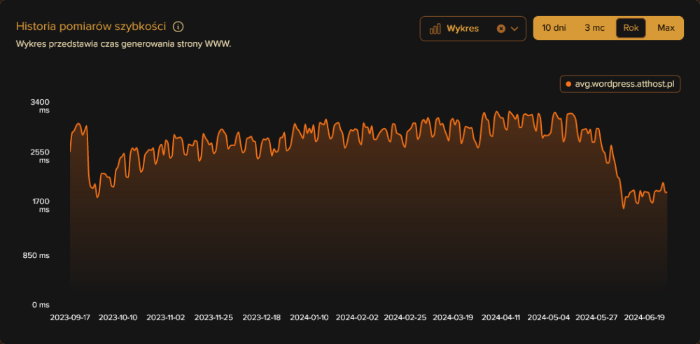Click the info icon beside the chart title
700x344 pixels.
pos(178,27)
